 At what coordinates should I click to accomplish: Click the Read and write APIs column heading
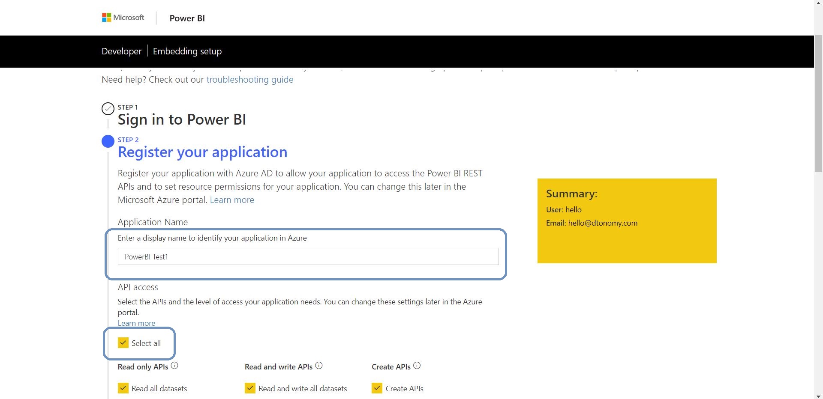(x=279, y=367)
